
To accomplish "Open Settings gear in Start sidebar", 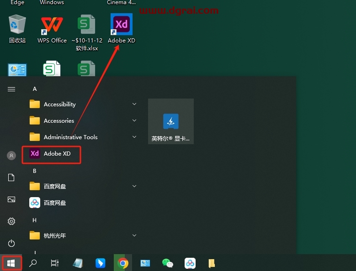I will (x=11, y=221).
